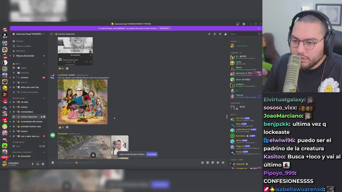Screen dimensions: 342x192
Task: Open the apps game controller icon
Action: tap(223, 162)
